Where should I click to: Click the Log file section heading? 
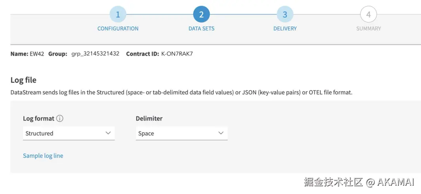point(23,80)
